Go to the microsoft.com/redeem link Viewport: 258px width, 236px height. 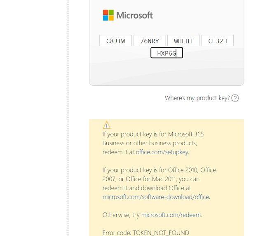click(x=171, y=215)
